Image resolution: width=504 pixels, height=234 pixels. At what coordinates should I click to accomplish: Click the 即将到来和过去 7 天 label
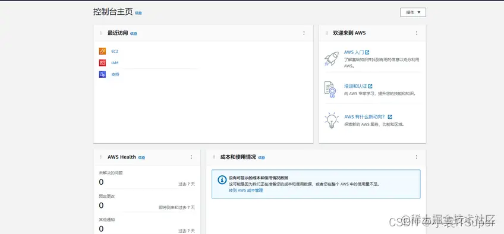click(177, 208)
